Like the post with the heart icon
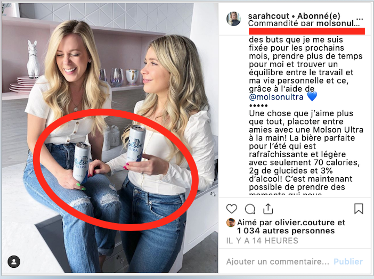 pos(231,209)
